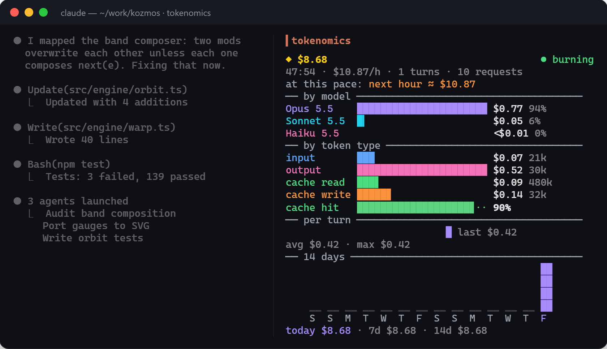Click '7d $8.68' summary
This screenshot has width=607, height=349.
[392, 330]
